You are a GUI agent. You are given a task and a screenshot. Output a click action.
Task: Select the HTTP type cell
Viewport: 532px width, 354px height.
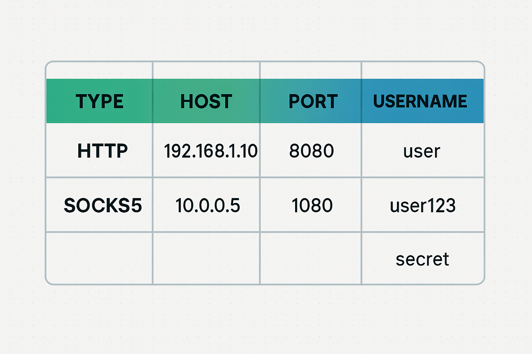click(x=99, y=150)
